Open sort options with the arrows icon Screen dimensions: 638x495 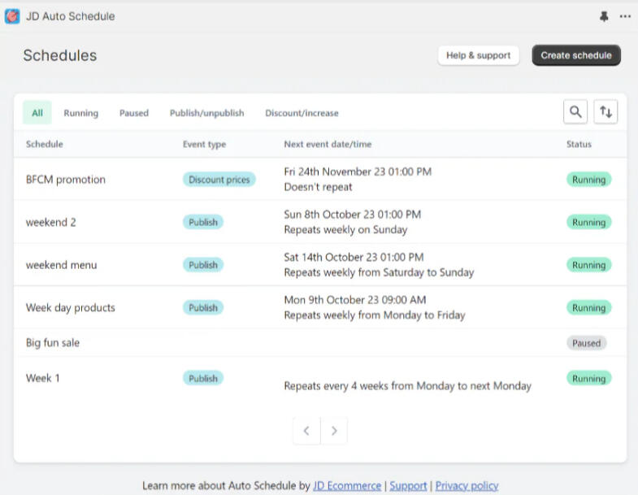tap(605, 112)
